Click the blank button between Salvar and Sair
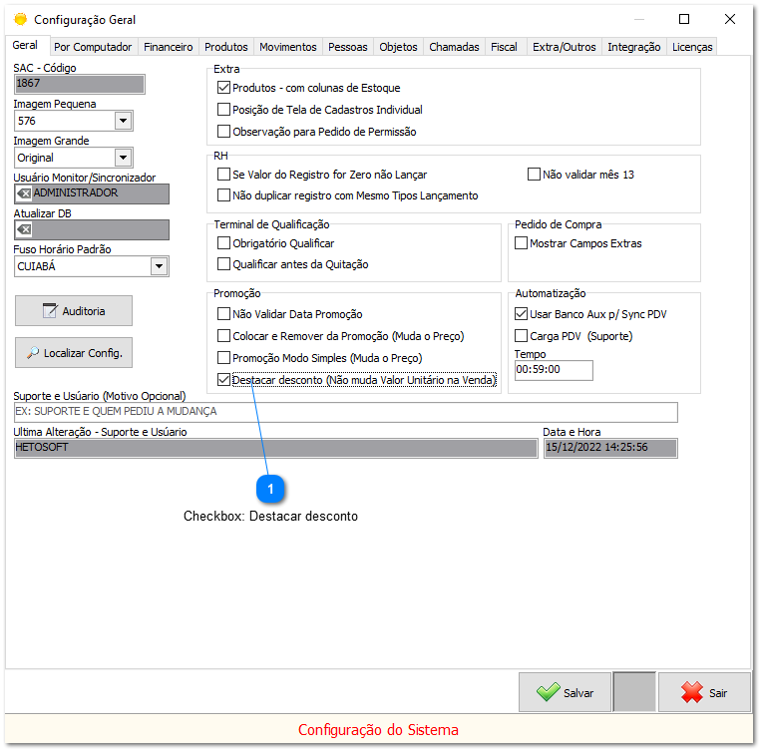This screenshot has width=762, height=752. point(634,692)
